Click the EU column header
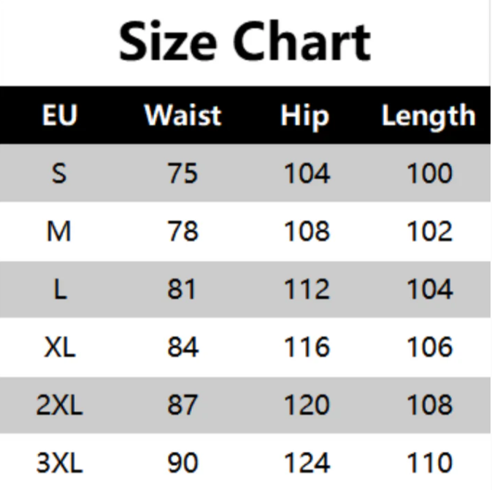 click(x=60, y=116)
